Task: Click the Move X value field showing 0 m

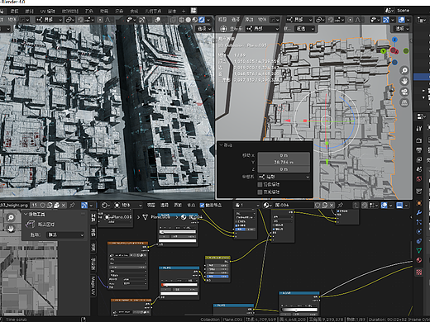Action: click(284, 155)
